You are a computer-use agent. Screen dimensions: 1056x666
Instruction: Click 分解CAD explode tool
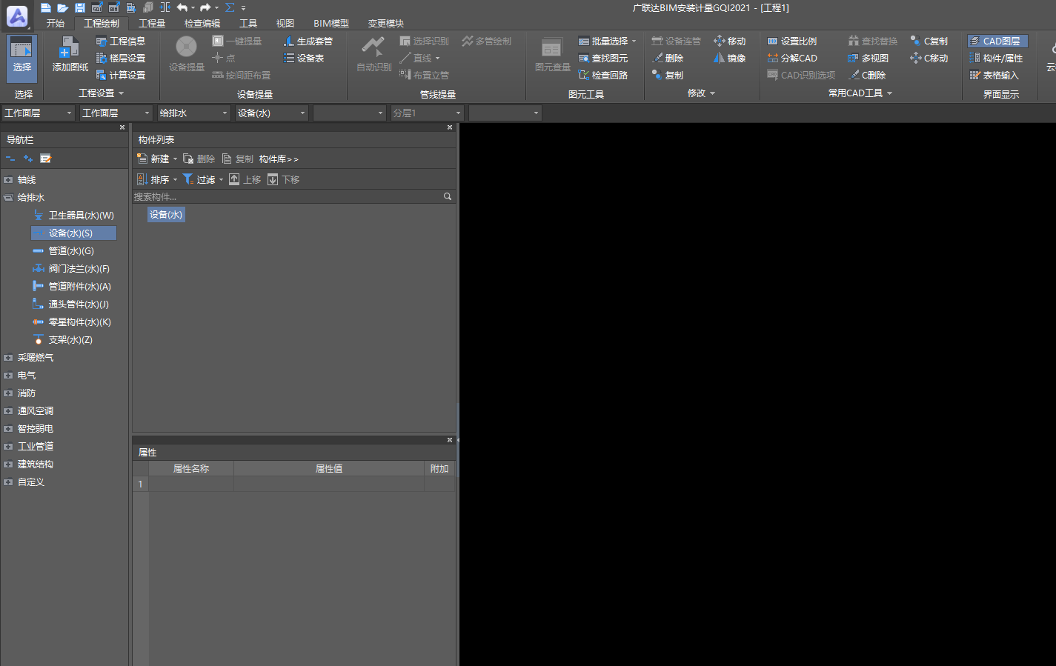(792, 59)
